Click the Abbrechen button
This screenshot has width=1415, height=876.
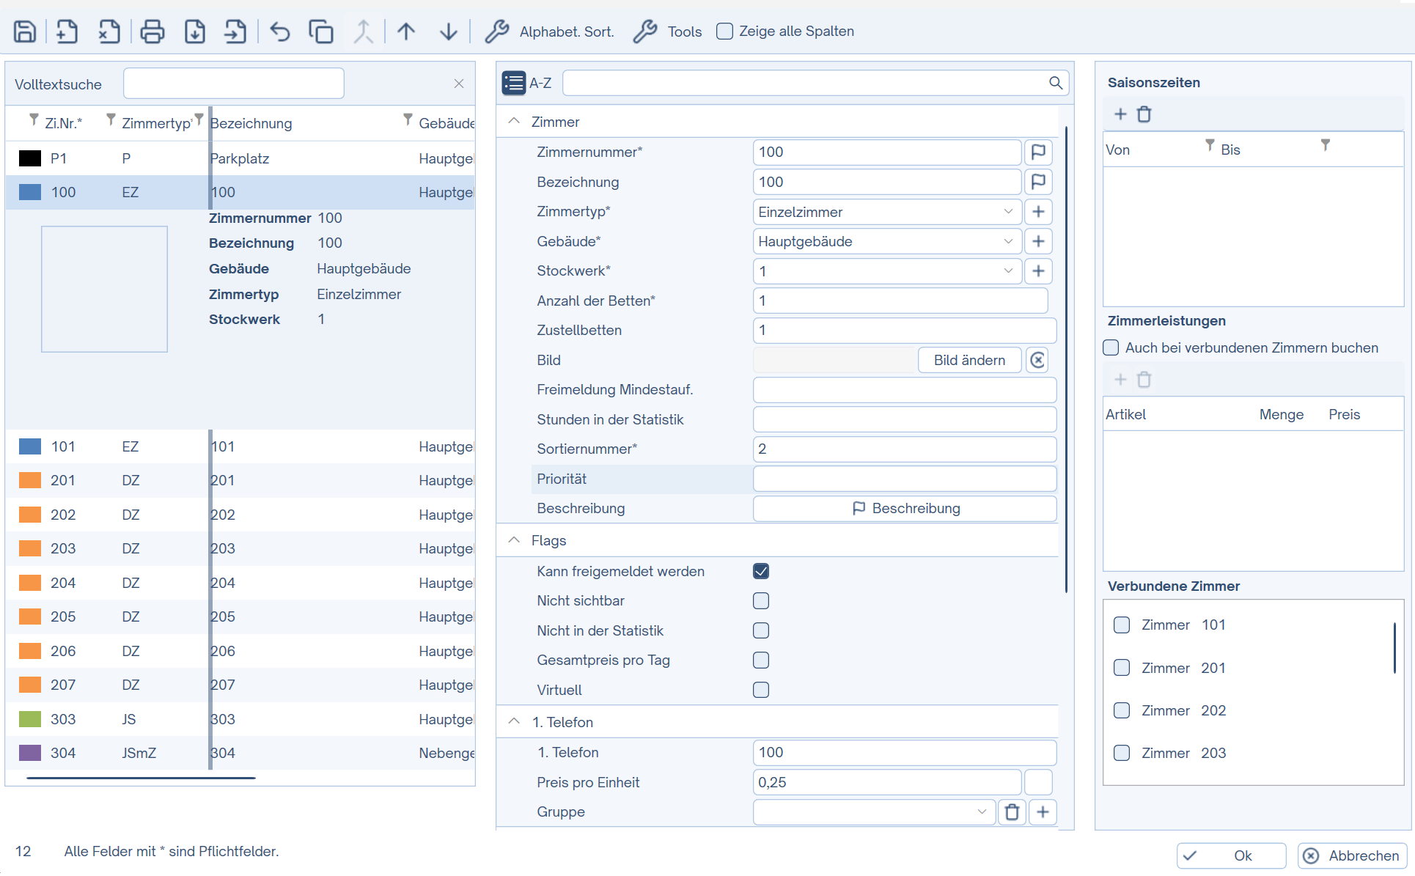click(1353, 855)
